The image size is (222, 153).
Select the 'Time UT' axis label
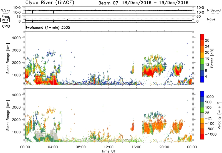click(109, 151)
